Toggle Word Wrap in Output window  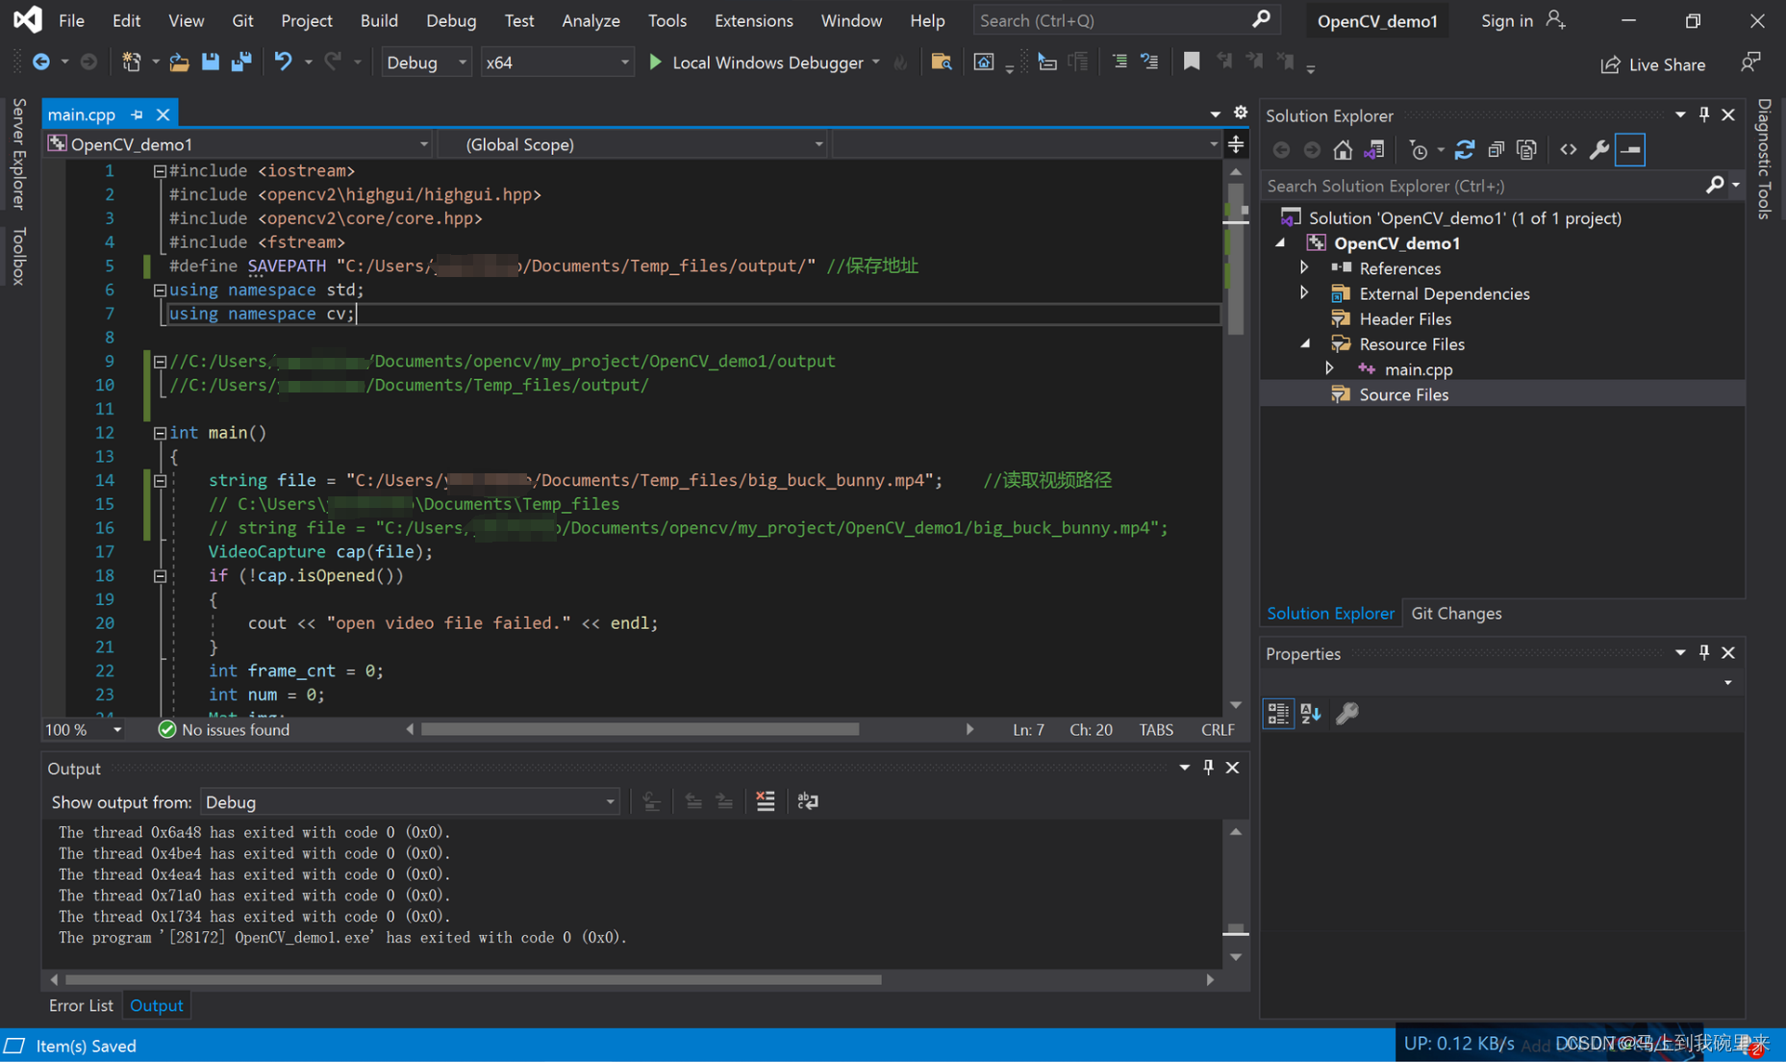[808, 801]
